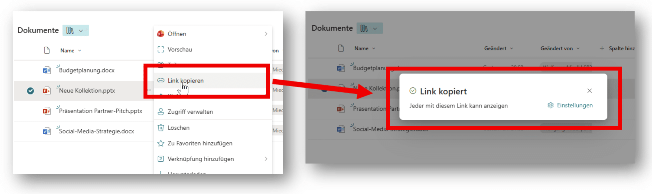Close the Link kopiert notification
The width and height of the screenshot is (652, 194).
click(589, 91)
